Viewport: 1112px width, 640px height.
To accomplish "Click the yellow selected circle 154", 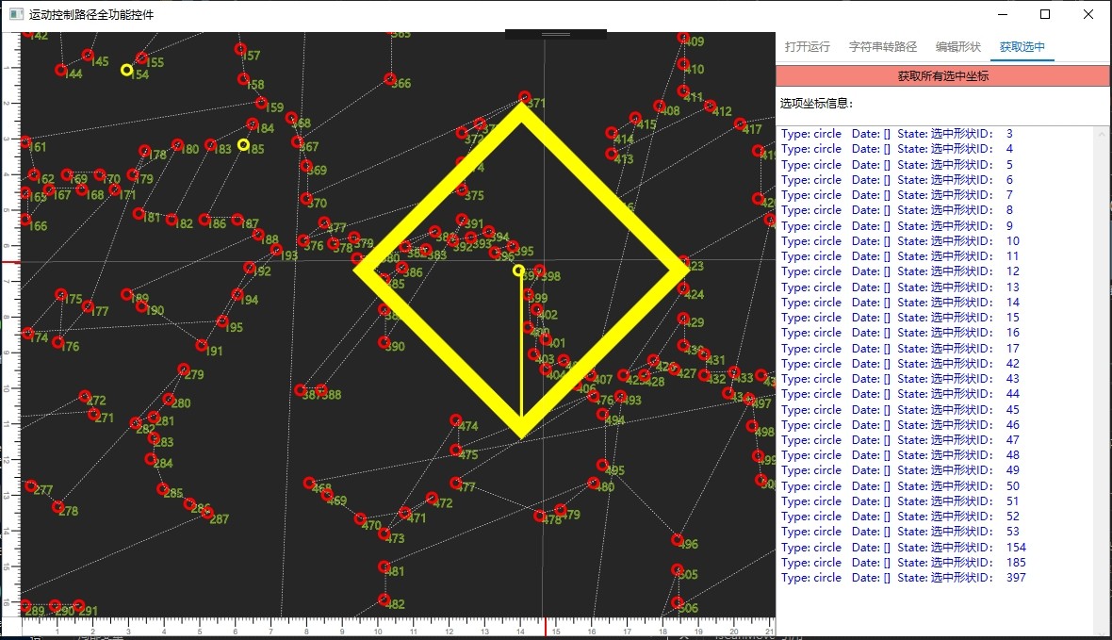I will pos(126,70).
